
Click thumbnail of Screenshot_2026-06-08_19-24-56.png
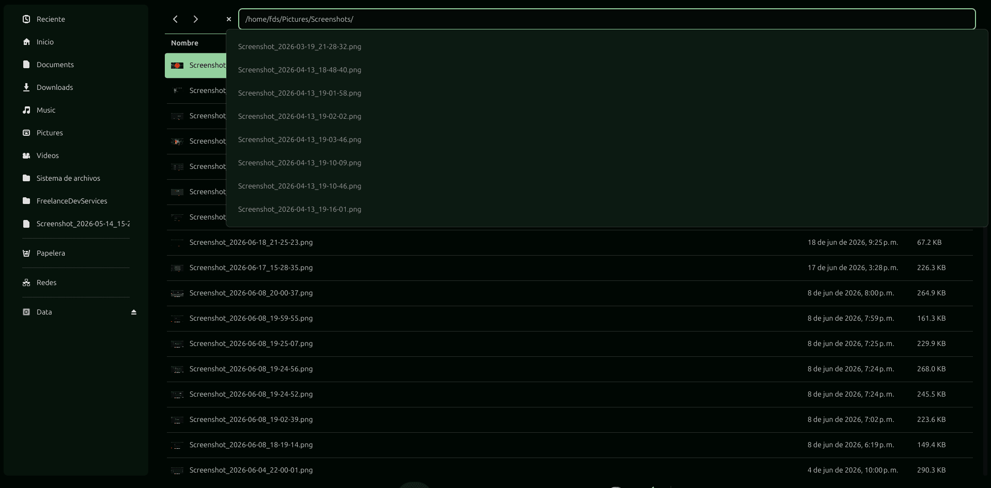177,369
